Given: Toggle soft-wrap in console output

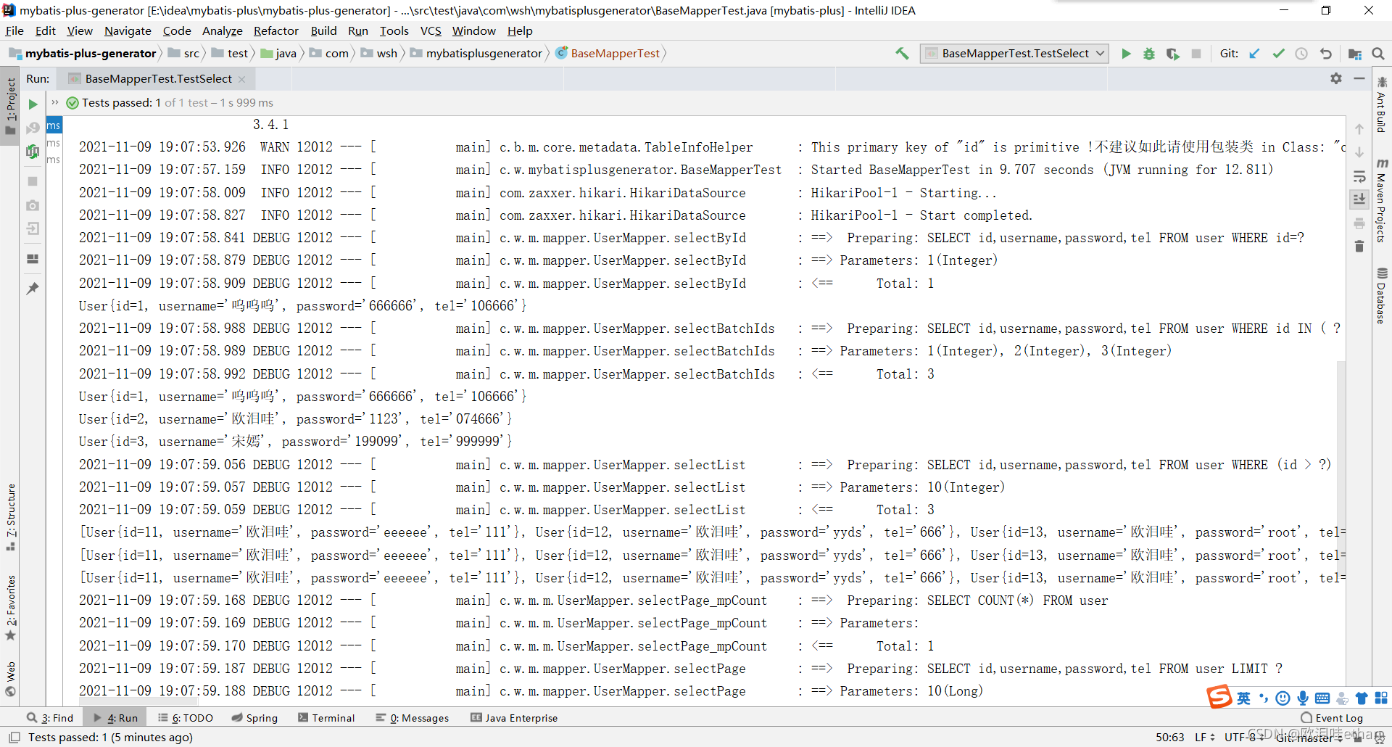Looking at the screenshot, I should [1359, 176].
